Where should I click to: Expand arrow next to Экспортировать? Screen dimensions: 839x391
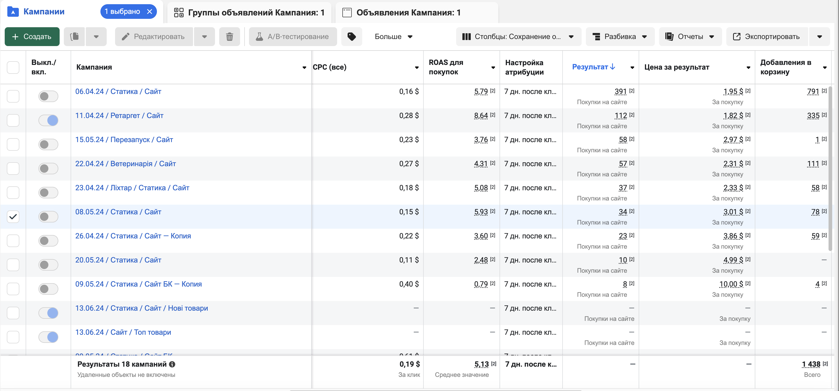coord(819,36)
